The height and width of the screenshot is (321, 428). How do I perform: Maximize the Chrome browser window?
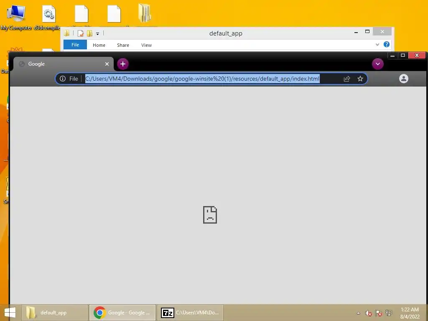coord(403,56)
